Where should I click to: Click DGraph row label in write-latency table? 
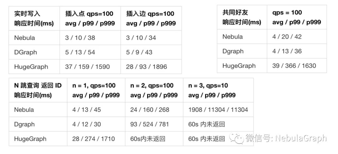click(x=26, y=52)
